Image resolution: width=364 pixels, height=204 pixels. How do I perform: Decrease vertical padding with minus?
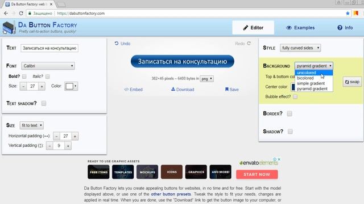click(x=49, y=146)
